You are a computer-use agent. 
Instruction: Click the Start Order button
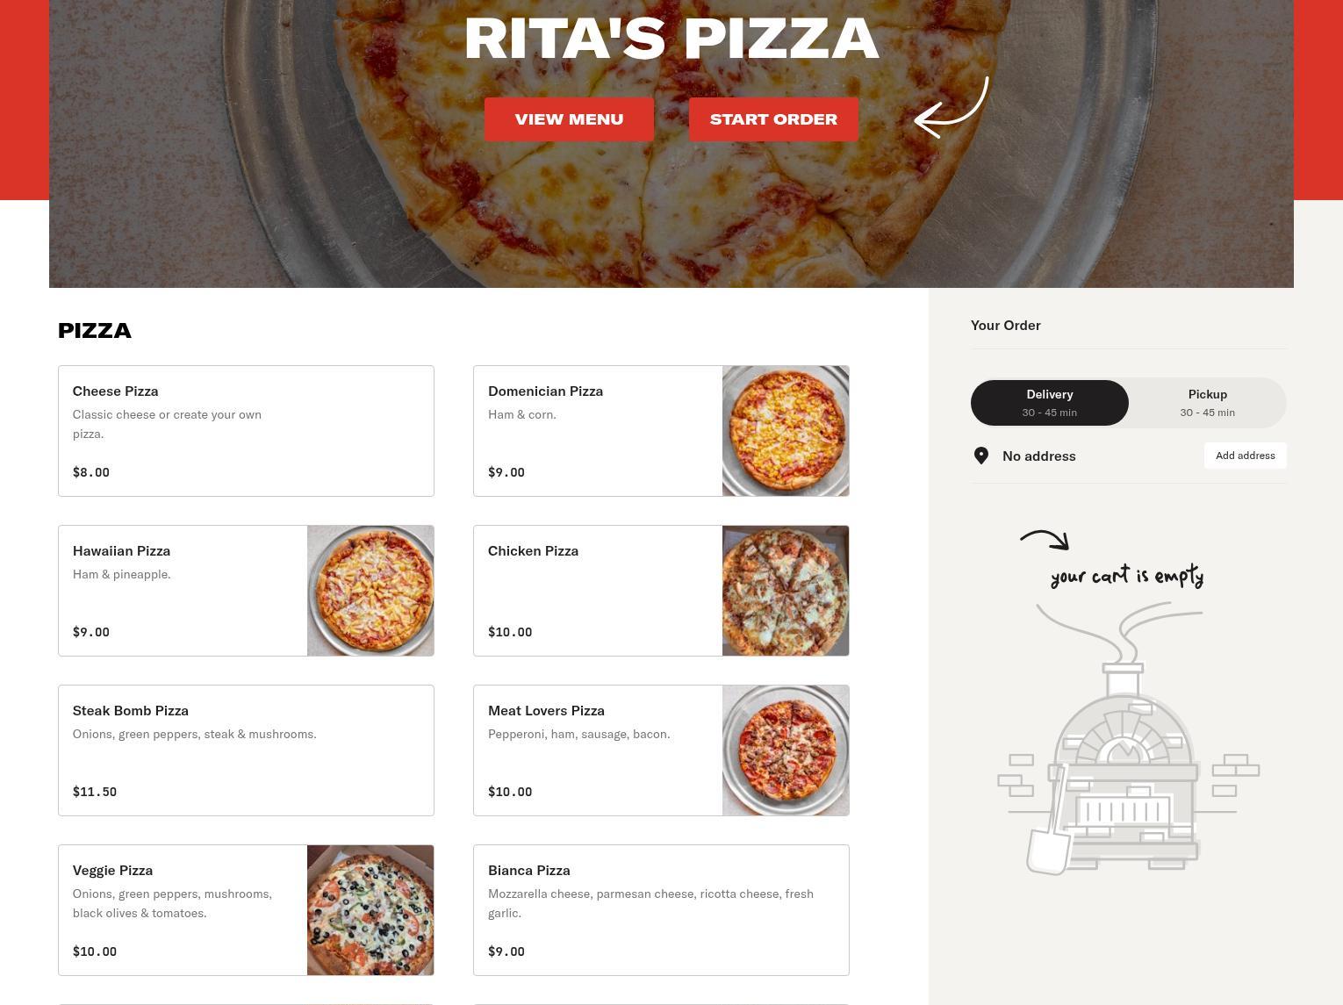coord(773,119)
